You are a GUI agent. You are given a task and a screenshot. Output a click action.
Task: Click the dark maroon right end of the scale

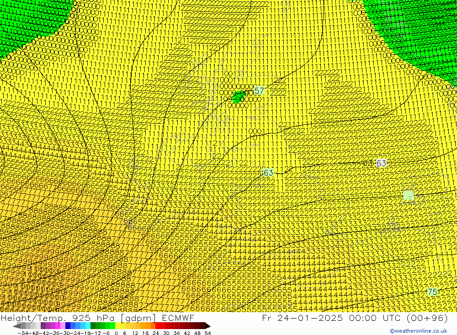pos(207,326)
